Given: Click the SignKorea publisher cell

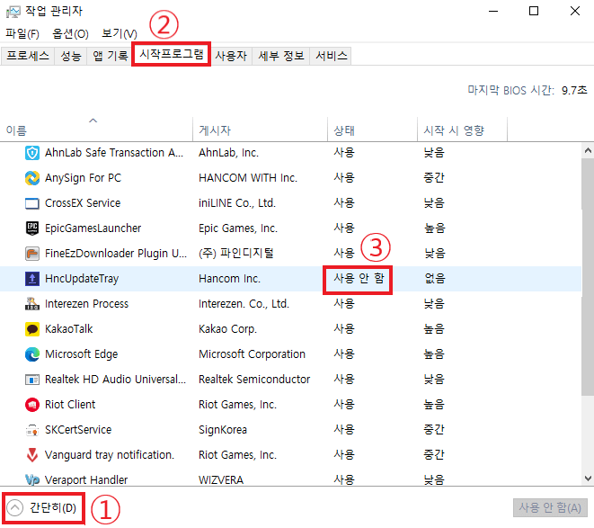Looking at the screenshot, I should [223, 430].
